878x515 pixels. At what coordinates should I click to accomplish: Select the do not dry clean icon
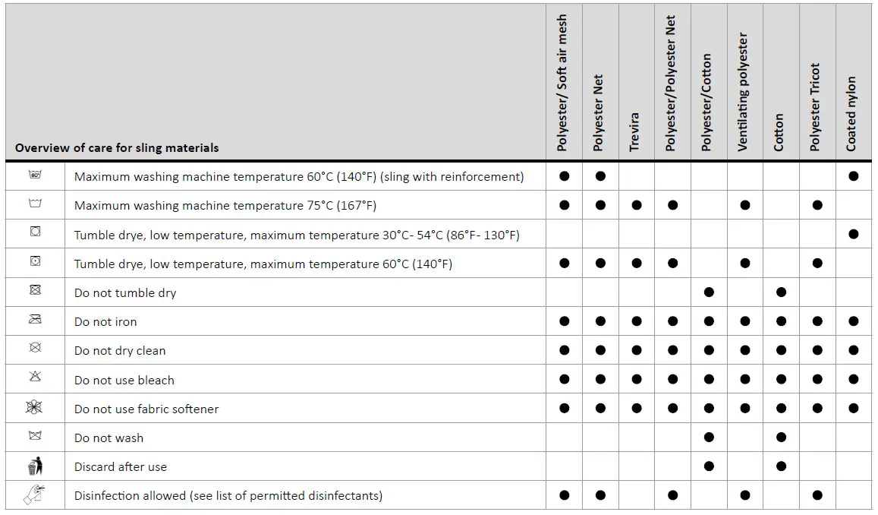35,349
